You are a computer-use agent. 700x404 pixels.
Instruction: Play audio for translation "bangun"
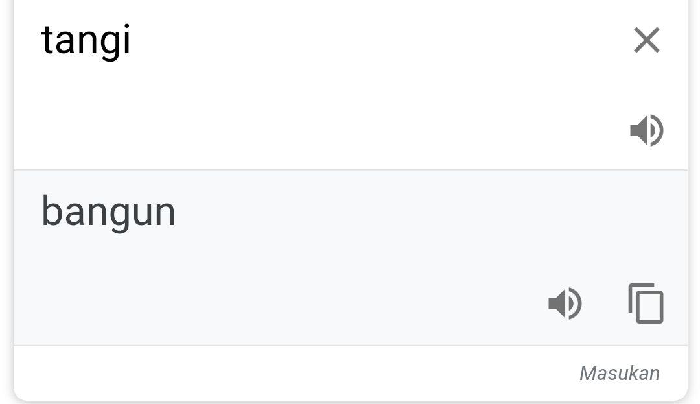click(x=565, y=303)
